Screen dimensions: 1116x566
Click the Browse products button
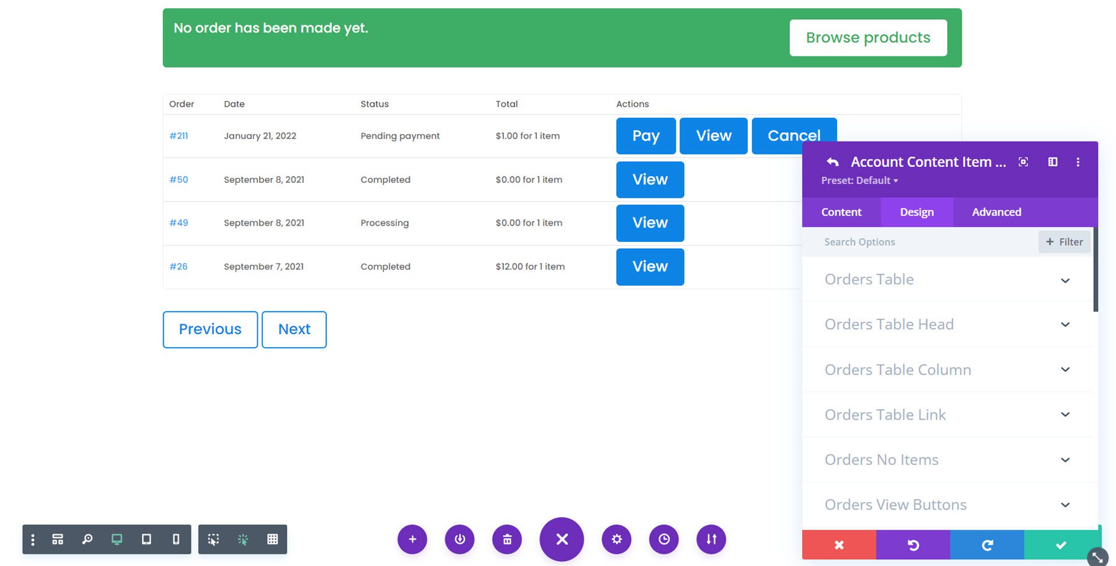tap(868, 37)
